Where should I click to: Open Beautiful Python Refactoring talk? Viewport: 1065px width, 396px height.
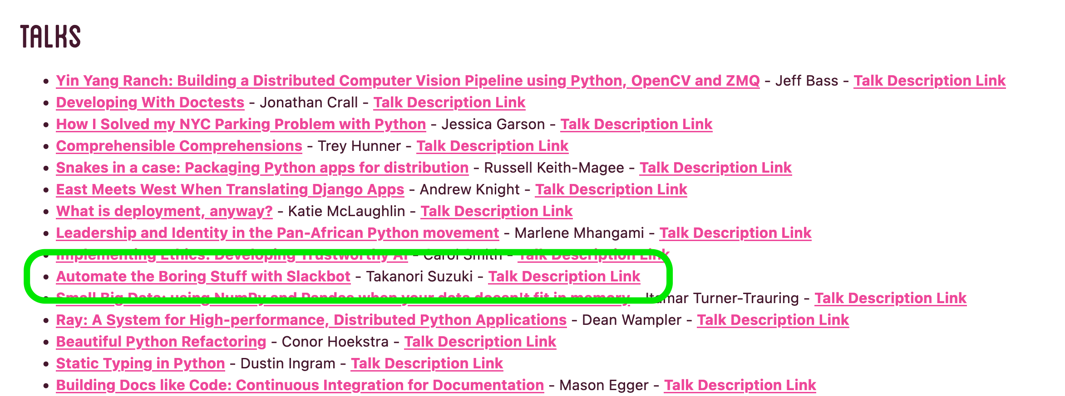click(161, 342)
